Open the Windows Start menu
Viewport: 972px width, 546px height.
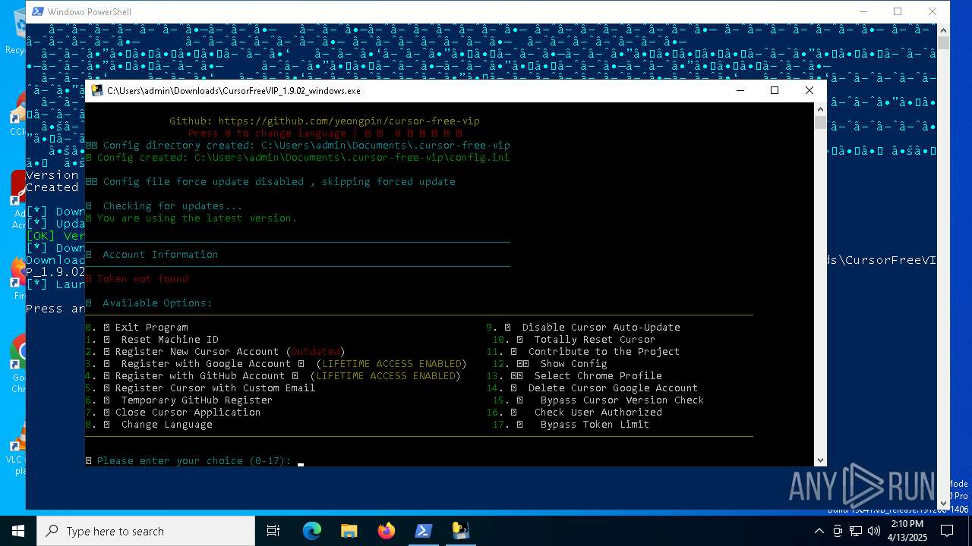(17, 531)
